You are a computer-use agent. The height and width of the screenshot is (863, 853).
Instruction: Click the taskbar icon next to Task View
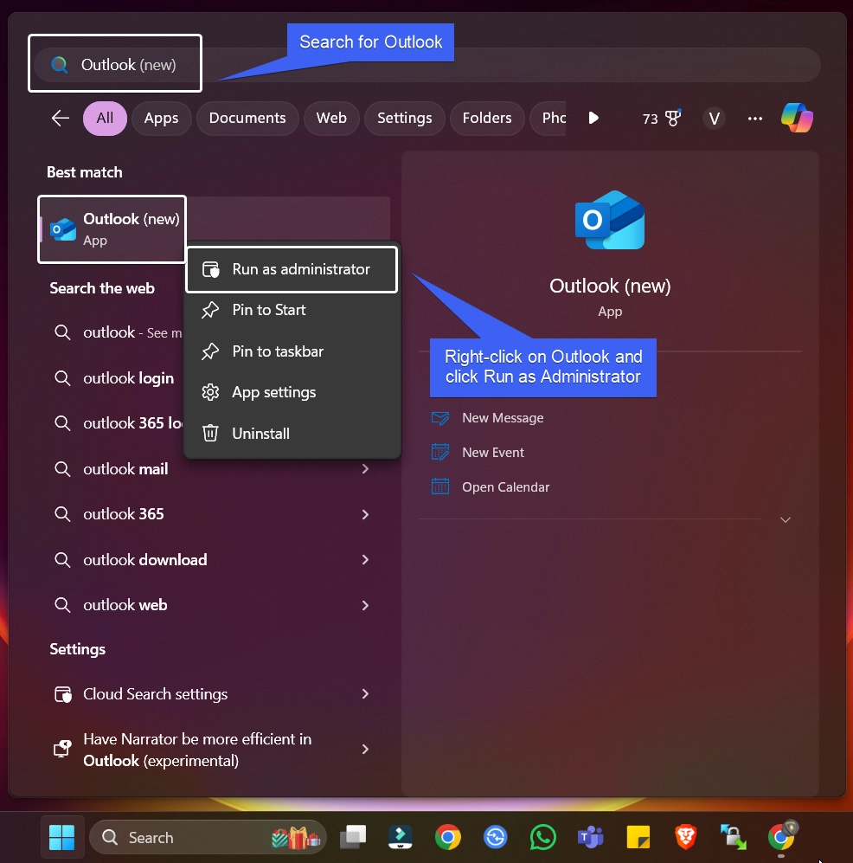[401, 837]
